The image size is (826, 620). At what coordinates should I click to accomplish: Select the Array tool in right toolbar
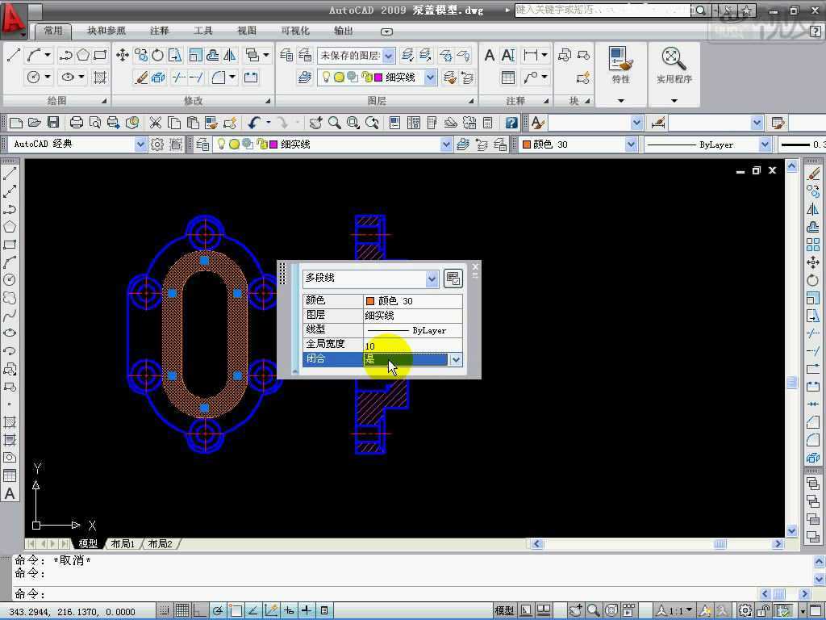[x=813, y=245]
